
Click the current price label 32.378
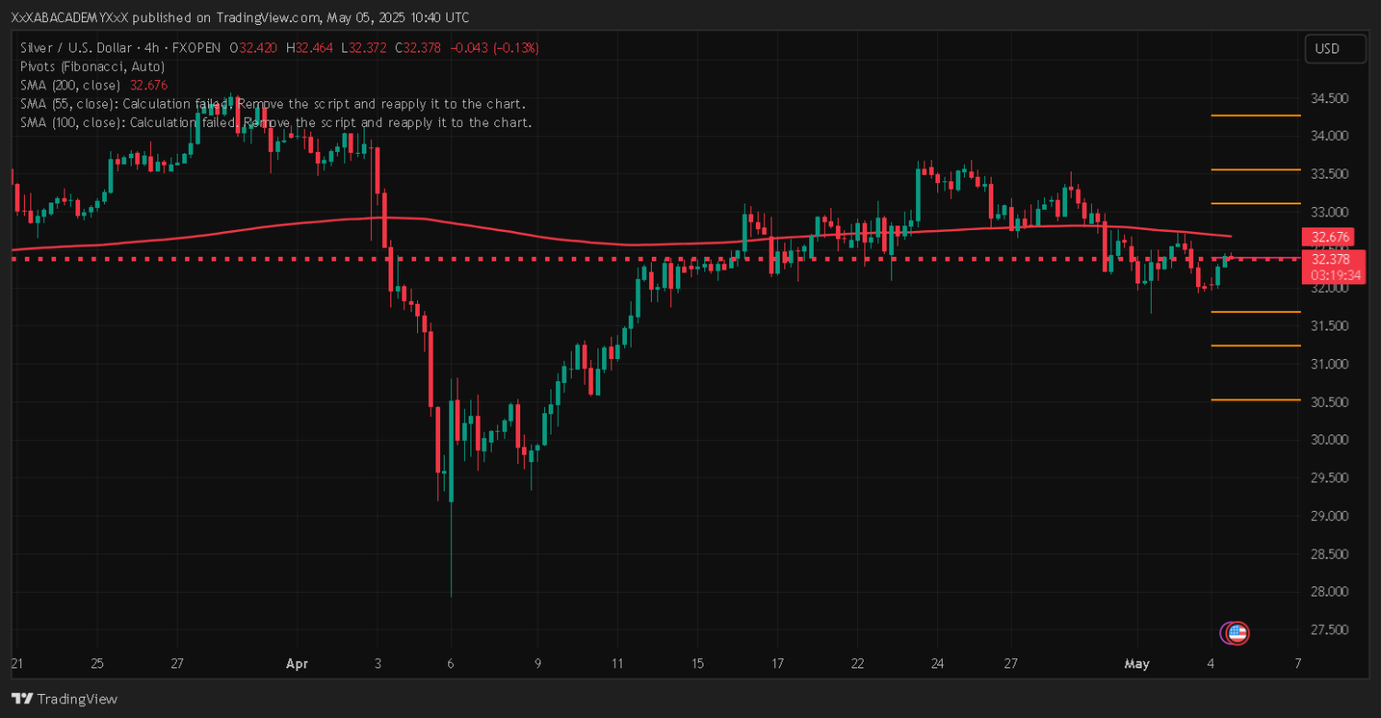(x=1330, y=260)
